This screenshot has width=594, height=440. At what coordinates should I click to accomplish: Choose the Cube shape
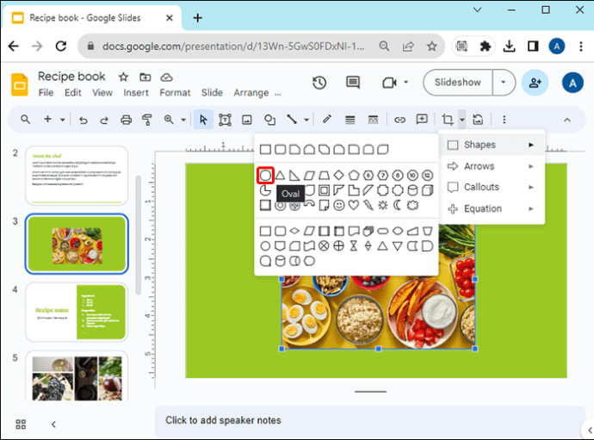(x=427, y=190)
